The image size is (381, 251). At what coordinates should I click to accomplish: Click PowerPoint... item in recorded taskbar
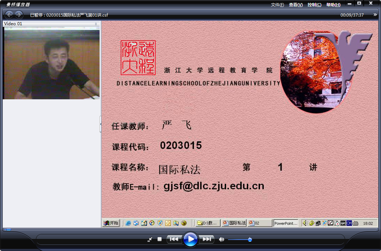(x=286, y=223)
